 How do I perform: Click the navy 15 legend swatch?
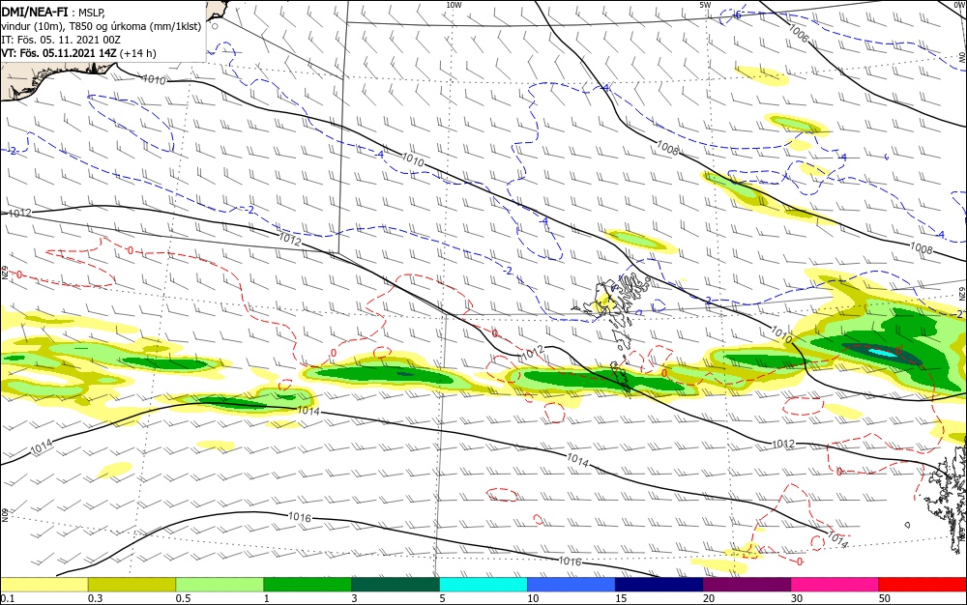click(659, 585)
